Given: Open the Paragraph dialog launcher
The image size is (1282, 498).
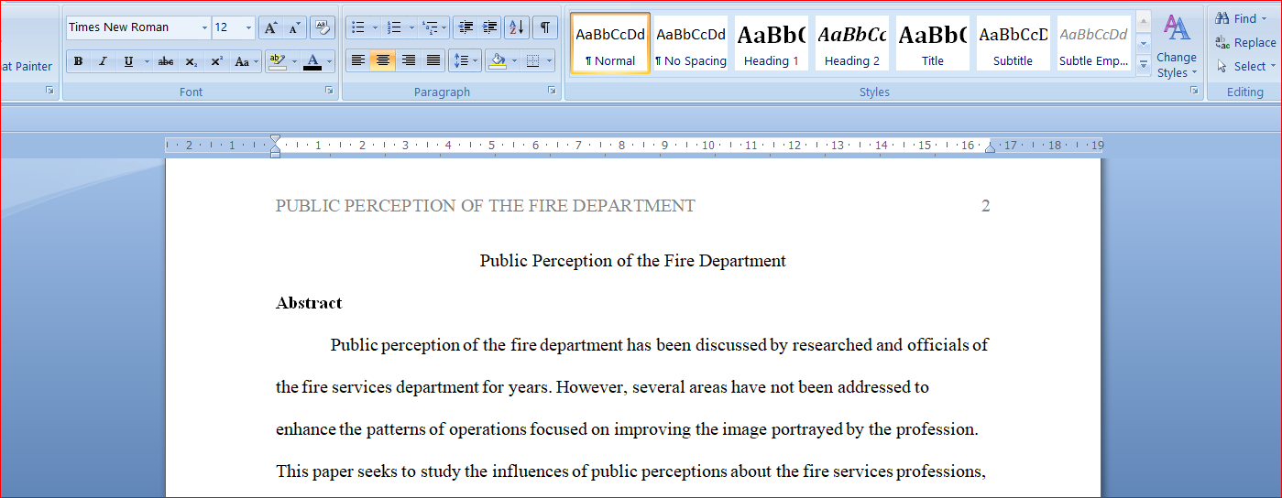Looking at the screenshot, I should (552, 91).
